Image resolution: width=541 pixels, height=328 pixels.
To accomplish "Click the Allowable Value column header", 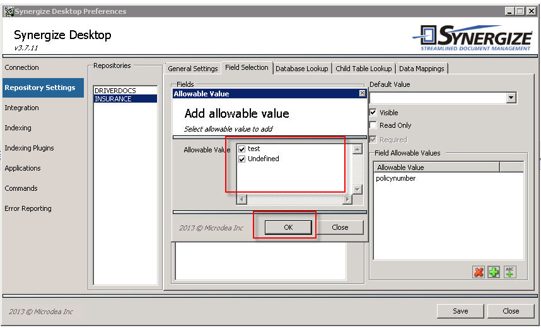I will (x=436, y=167).
